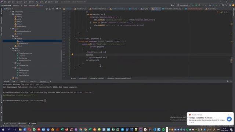Expand the components folder
Screen dimensions: 235x132
pos(11,12)
